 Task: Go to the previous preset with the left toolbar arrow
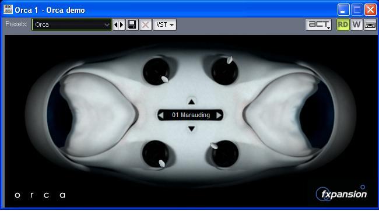tap(116, 24)
